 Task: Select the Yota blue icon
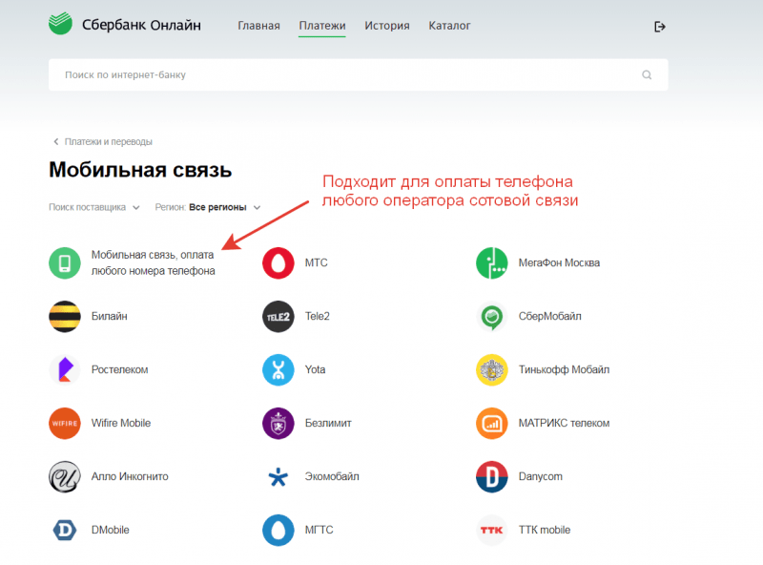[x=278, y=369]
